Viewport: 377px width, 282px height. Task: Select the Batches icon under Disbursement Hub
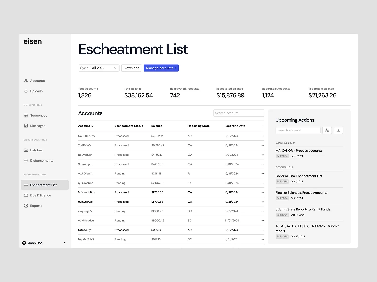[x=26, y=150]
